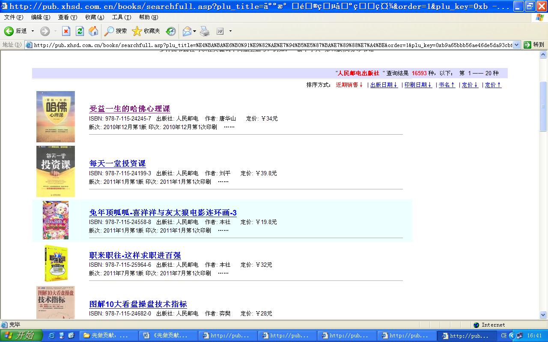Click the Edit with Word icon
This screenshot has width=548, height=342.
tap(220, 31)
